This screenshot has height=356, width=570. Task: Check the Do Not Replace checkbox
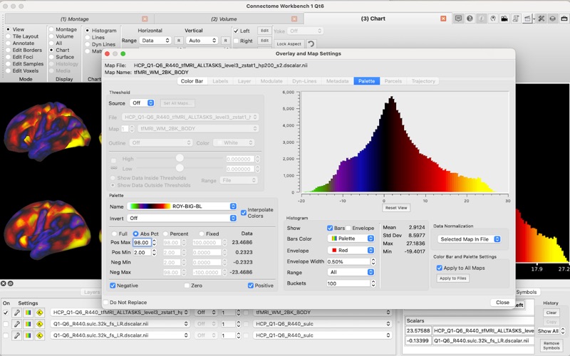[105, 302]
